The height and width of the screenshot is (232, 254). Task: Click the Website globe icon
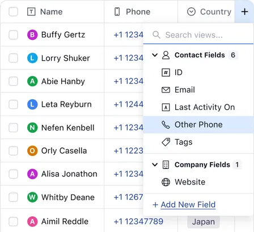point(166,182)
